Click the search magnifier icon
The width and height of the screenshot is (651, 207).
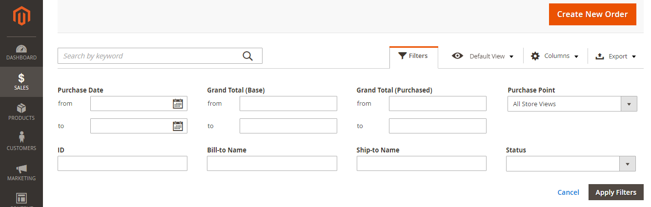pos(248,56)
